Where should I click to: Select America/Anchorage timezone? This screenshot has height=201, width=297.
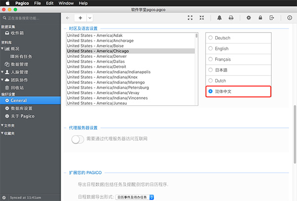(131, 40)
